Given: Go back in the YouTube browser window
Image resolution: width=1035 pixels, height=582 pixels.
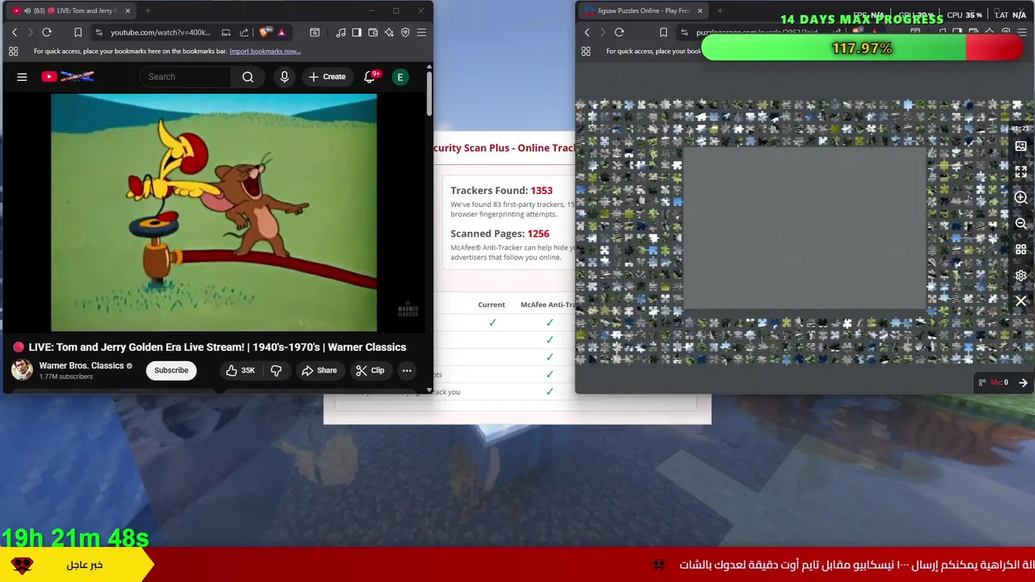Looking at the screenshot, I should [14, 32].
